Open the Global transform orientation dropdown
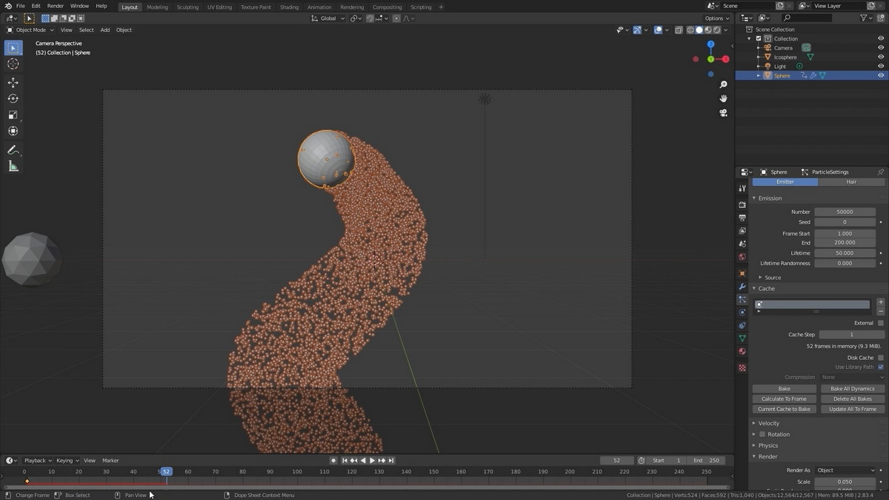Image resolution: width=889 pixels, height=500 pixels. [x=328, y=19]
